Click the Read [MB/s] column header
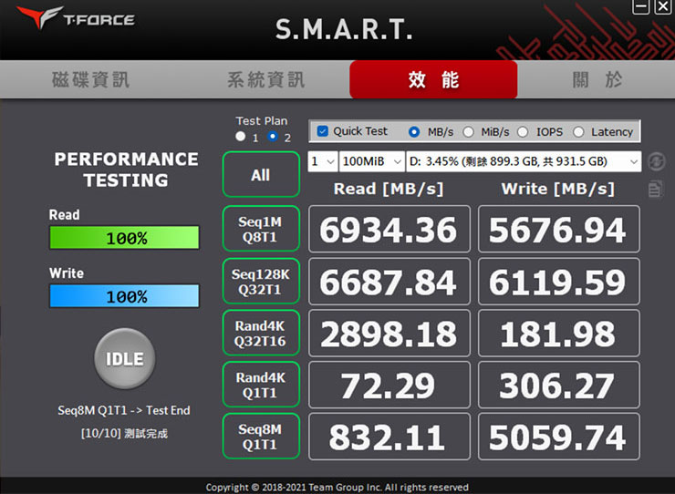The height and width of the screenshot is (494, 675). [389, 189]
